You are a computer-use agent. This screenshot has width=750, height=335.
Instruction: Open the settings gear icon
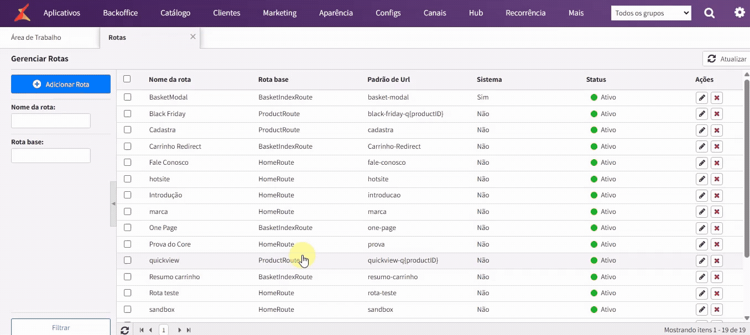point(739,12)
